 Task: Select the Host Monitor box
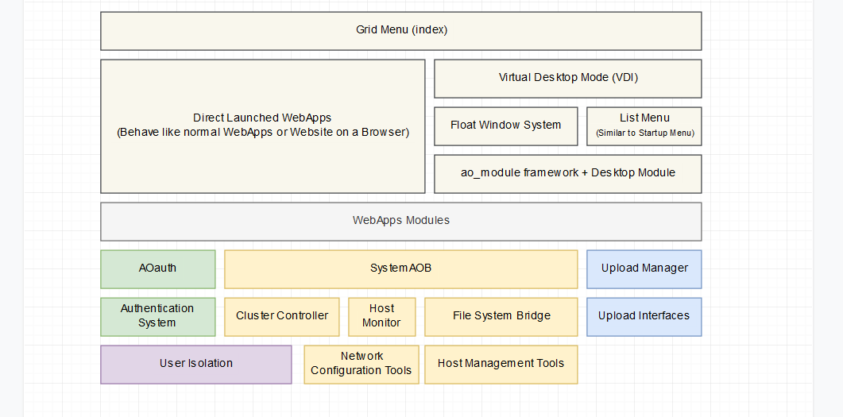pyautogui.click(x=381, y=317)
